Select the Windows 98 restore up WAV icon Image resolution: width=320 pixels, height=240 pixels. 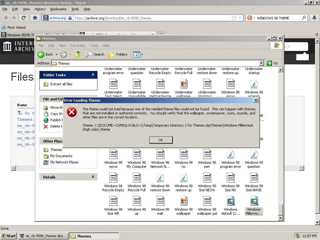pyautogui.click(x=183, y=178)
